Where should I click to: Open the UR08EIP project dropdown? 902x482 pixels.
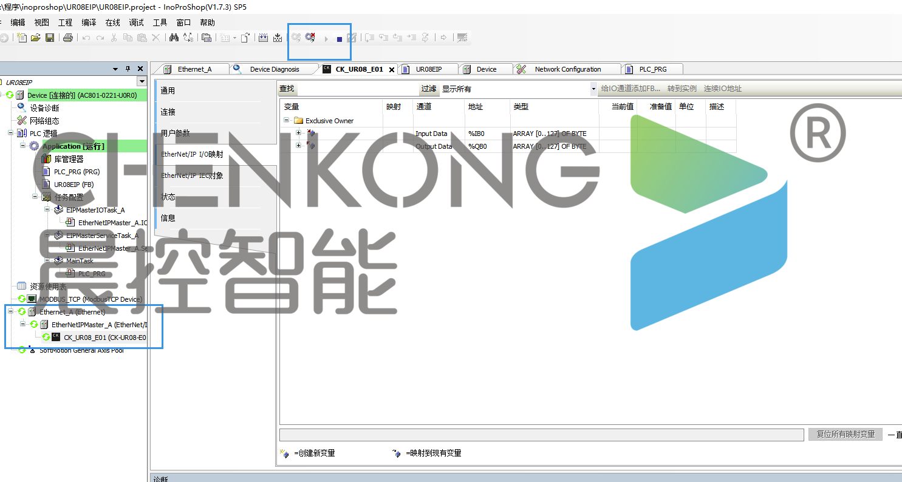coord(142,81)
